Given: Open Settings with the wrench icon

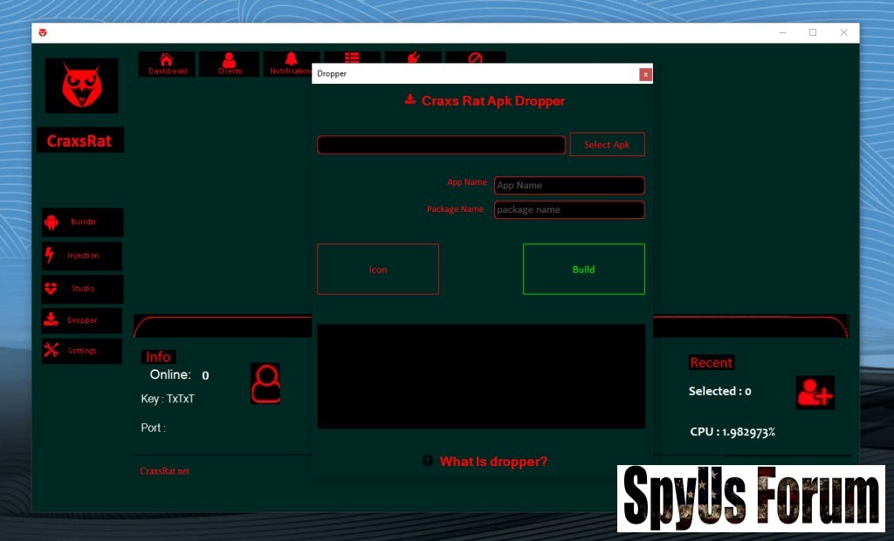Looking at the screenshot, I should pyautogui.click(x=82, y=351).
